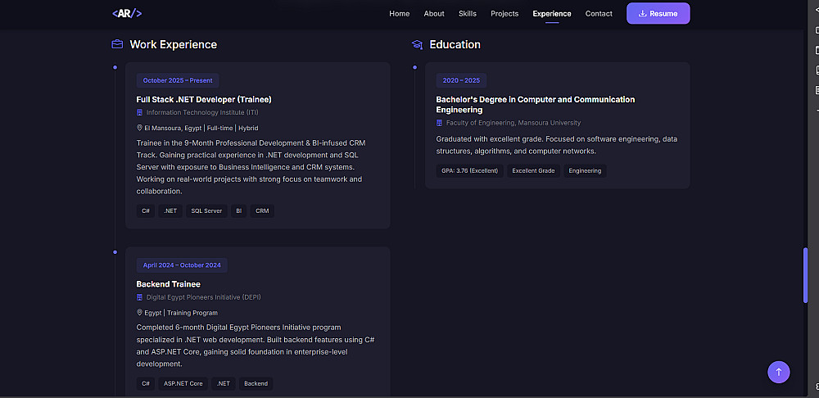Go to the Home nav item

(x=400, y=13)
